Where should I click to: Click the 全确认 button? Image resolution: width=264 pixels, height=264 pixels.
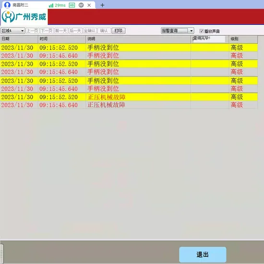pyautogui.click(x=90, y=31)
